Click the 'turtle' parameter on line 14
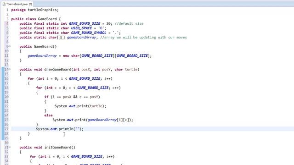The image size is (294, 165). (x=131, y=69)
